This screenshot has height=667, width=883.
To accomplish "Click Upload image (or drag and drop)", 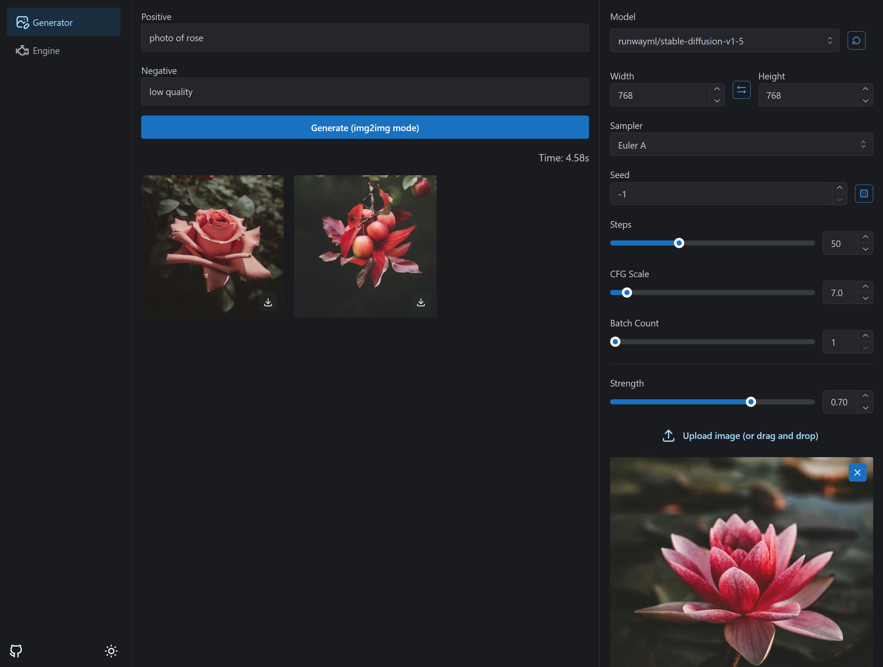I will click(x=750, y=436).
